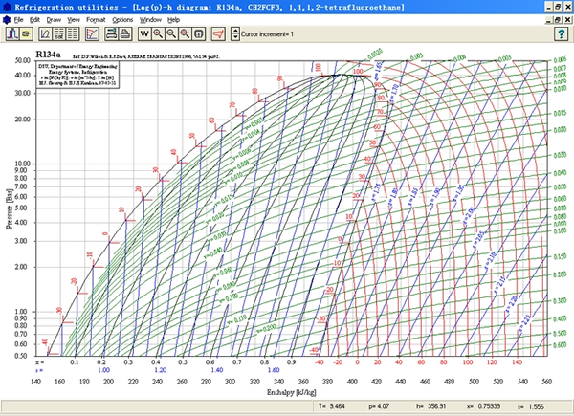Viewport: 574px width, 416px height.
Task: Decrease cursor increment with down arrow
Action: click(235, 37)
